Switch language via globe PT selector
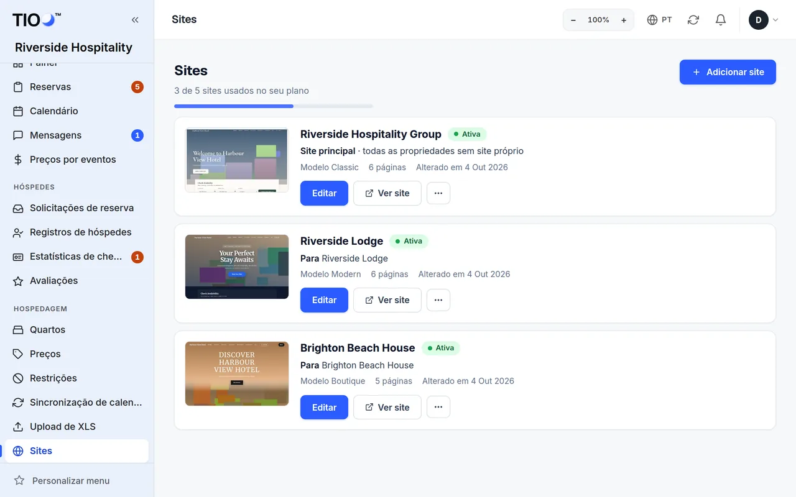Viewport: 796px width, 497px height. tap(659, 20)
